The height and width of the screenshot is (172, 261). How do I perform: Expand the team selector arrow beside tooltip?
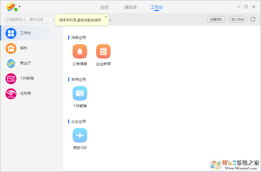point(110,20)
